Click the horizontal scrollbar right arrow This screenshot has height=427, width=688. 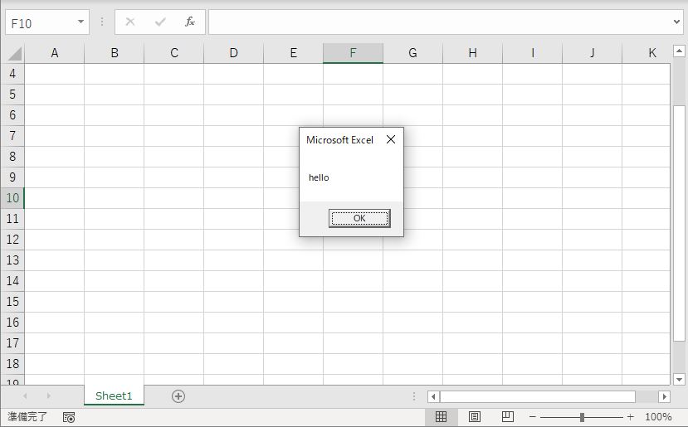pos(664,397)
